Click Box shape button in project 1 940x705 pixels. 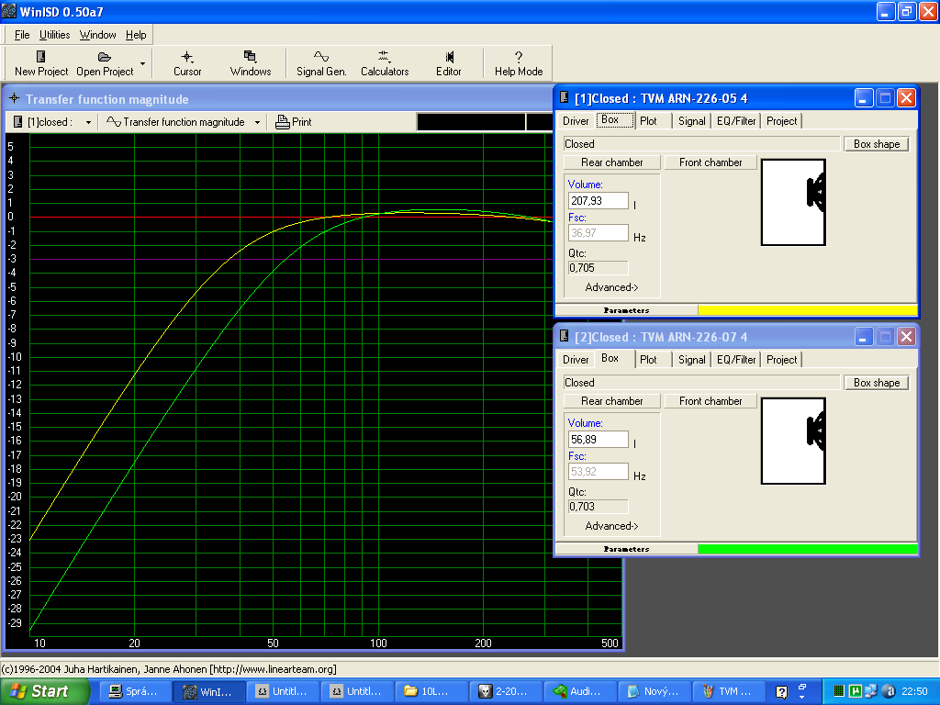[x=877, y=144]
